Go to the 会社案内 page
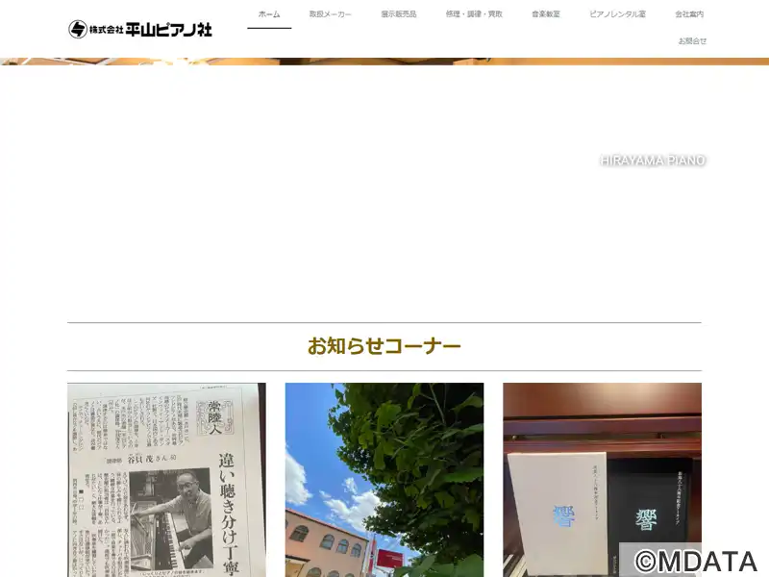The image size is (769, 577). click(689, 14)
